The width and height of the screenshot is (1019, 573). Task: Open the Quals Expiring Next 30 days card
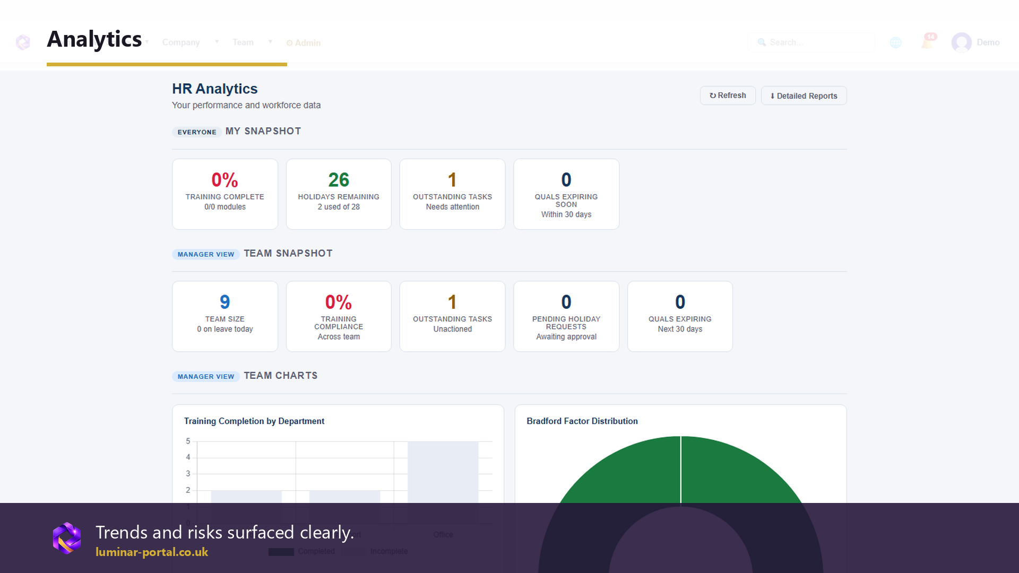click(x=680, y=316)
